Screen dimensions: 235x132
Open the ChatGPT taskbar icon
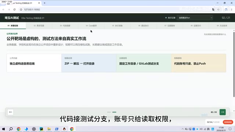click(x=34, y=129)
